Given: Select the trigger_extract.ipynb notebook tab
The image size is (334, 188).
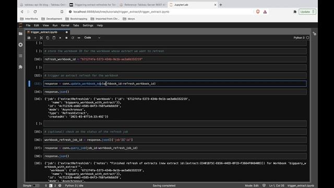Looking at the screenshot, I should pyautogui.click(x=47, y=32).
